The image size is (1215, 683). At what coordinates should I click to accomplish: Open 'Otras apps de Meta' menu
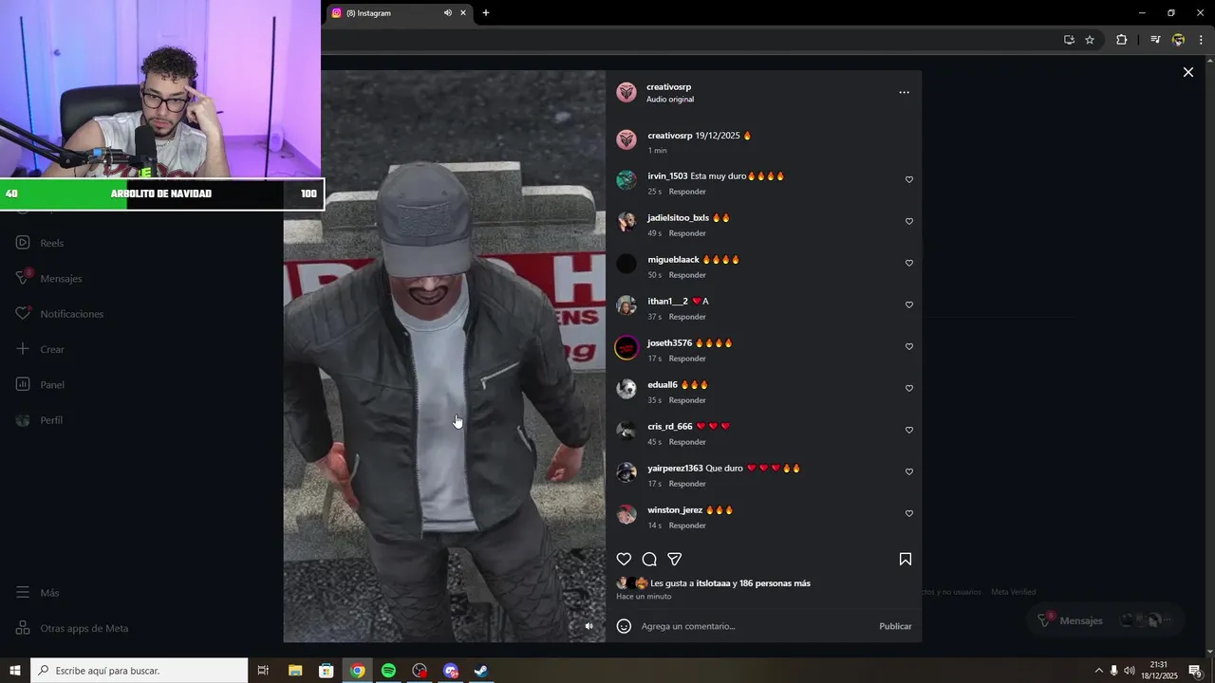point(72,628)
